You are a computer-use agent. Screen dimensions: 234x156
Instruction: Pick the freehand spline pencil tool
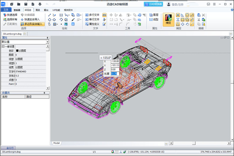54,15
